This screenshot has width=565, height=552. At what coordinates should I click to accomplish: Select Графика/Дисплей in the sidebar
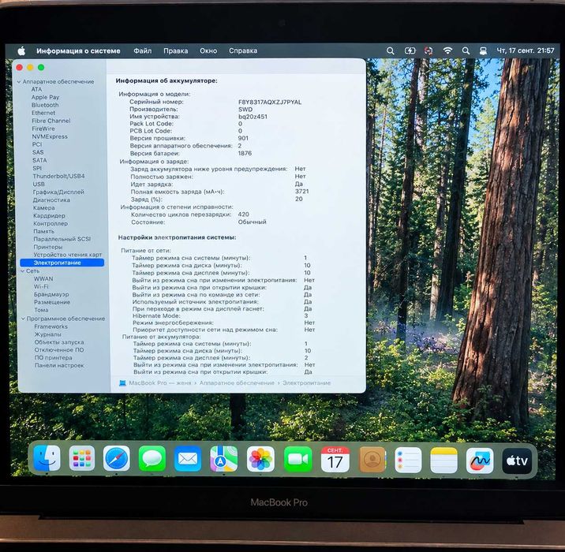point(58,192)
